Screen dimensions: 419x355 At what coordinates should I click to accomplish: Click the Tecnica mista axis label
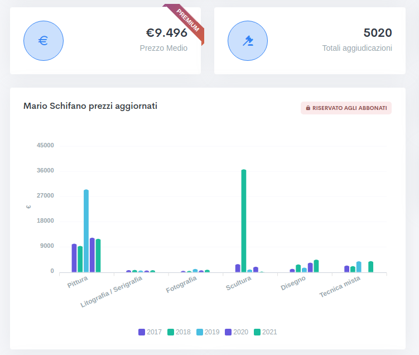340,286
